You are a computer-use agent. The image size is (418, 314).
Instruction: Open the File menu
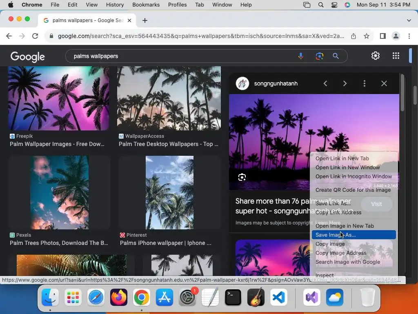(x=55, y=5)
